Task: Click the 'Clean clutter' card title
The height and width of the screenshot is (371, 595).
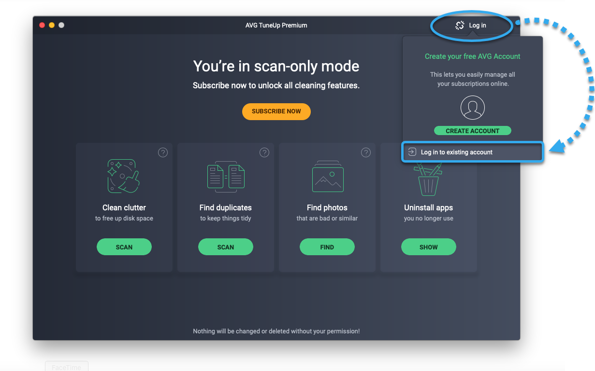Action: click(x=124, y=207)
